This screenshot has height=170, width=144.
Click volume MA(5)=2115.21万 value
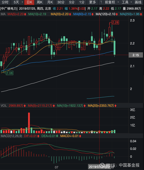tap(41, 106)
